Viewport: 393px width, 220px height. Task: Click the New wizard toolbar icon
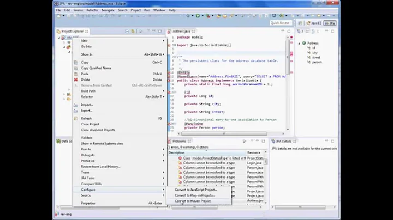pyautogui.click(x=58, y=16)
